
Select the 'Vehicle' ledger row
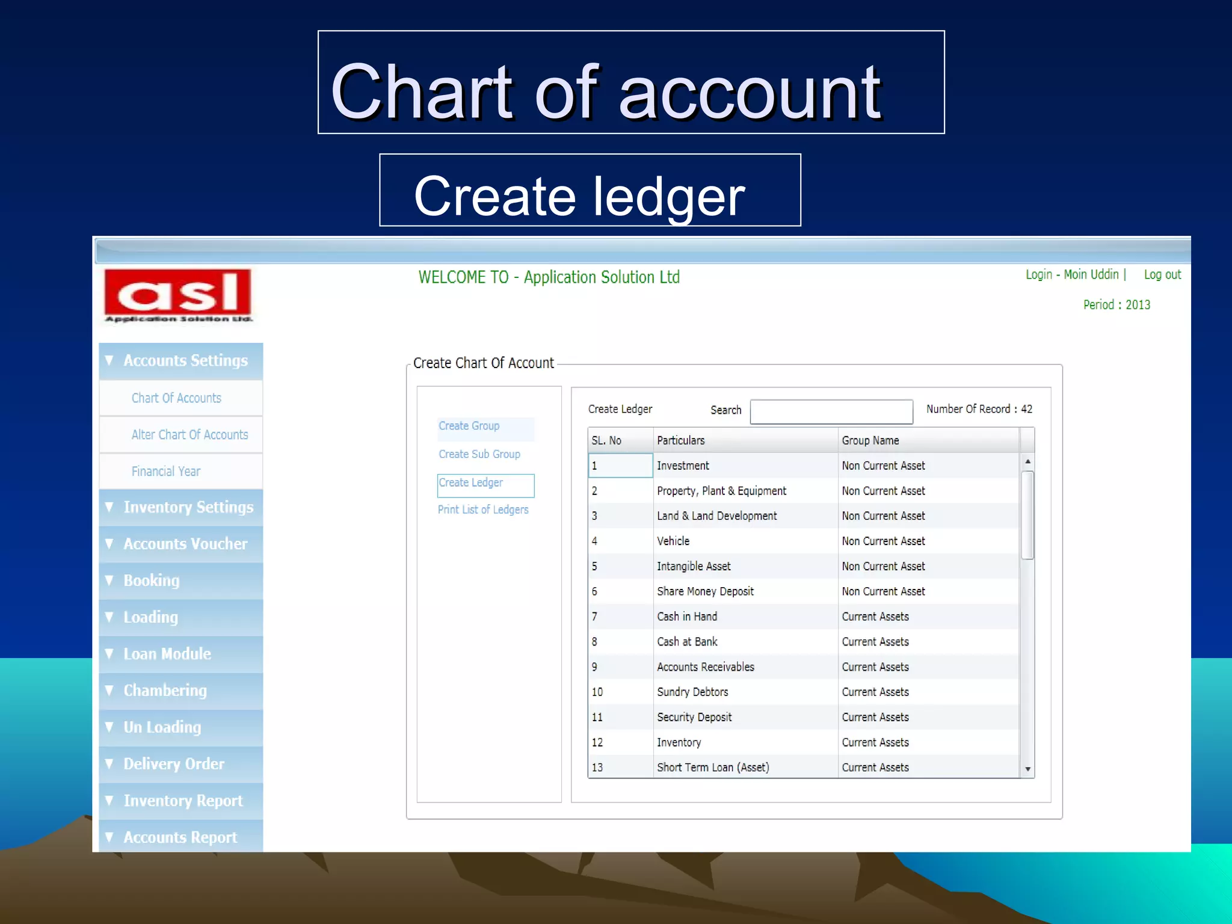tap(804, 541)
